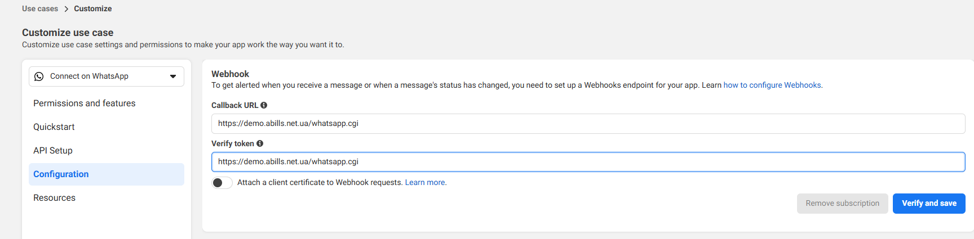Click the dropdown caret arrow
The image size is (974, 239).
point(173,76)
